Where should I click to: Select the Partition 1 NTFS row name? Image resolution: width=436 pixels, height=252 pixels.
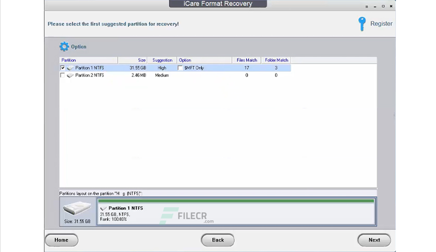pos(90,68)
